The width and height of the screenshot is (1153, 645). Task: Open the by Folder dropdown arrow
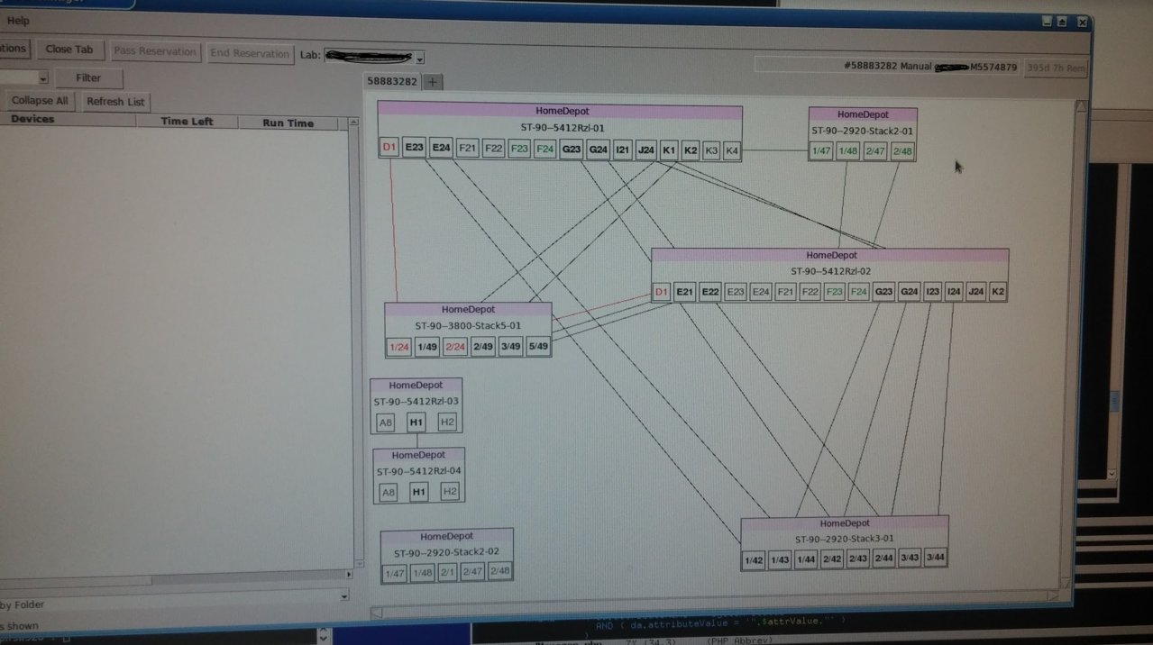[x=343, y=596]
